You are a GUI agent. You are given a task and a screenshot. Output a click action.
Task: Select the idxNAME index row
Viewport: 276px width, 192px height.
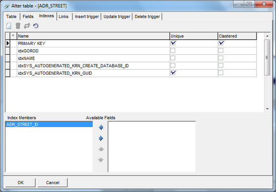[93, 58]
